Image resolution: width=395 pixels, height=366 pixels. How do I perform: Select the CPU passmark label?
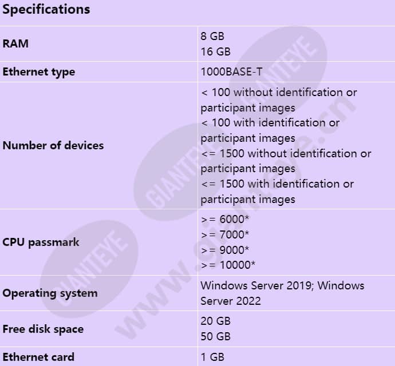41,242
